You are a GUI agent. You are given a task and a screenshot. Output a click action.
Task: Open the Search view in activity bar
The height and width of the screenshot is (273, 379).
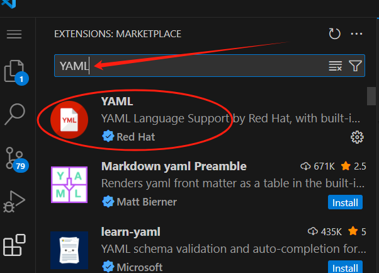point(14,114)
